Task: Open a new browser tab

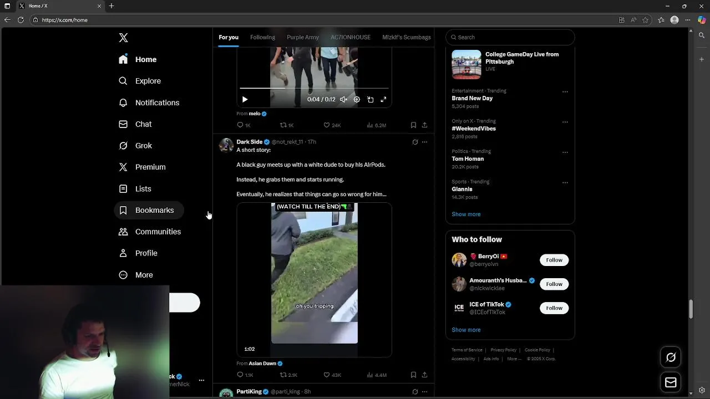Action: click(x=111, y=6)
